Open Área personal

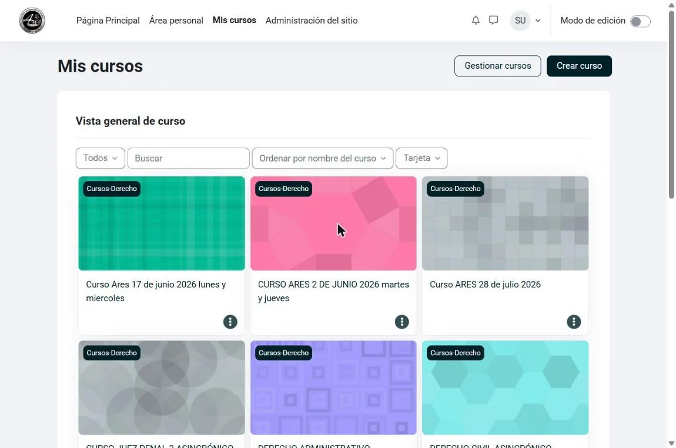click(176, 20)
